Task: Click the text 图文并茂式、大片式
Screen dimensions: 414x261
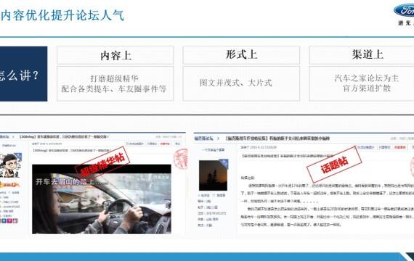Action: pyautogui.click(x=236, y=83)
